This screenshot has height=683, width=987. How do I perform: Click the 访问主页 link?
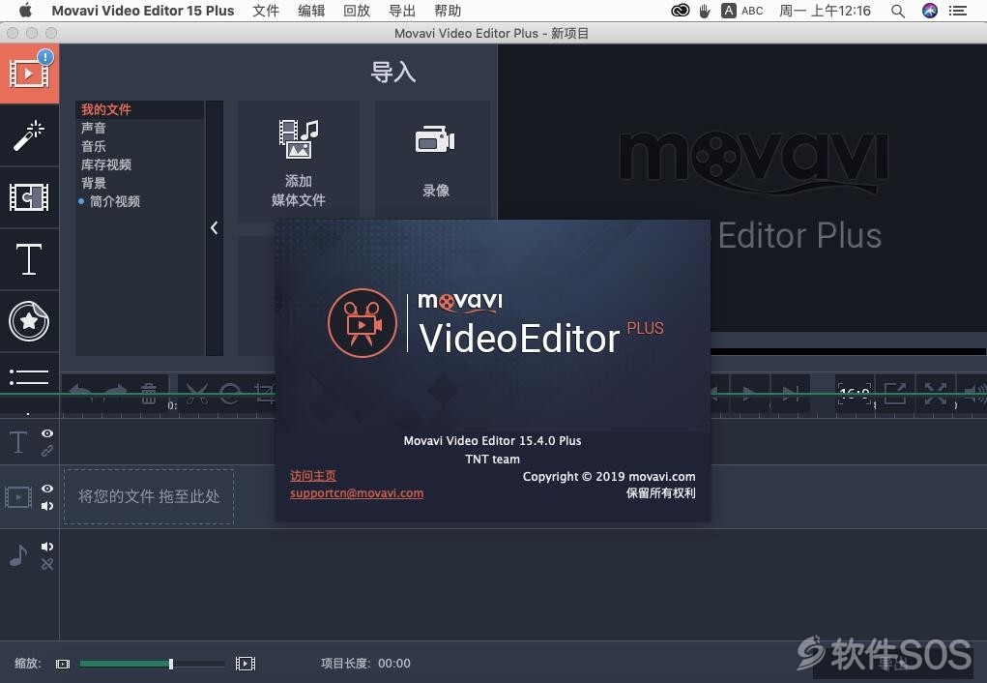click(313, 476)
